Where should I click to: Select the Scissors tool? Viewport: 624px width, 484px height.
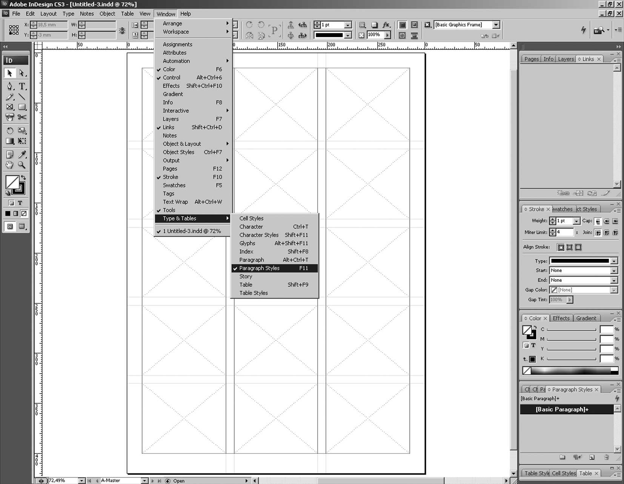pos(22,117)
